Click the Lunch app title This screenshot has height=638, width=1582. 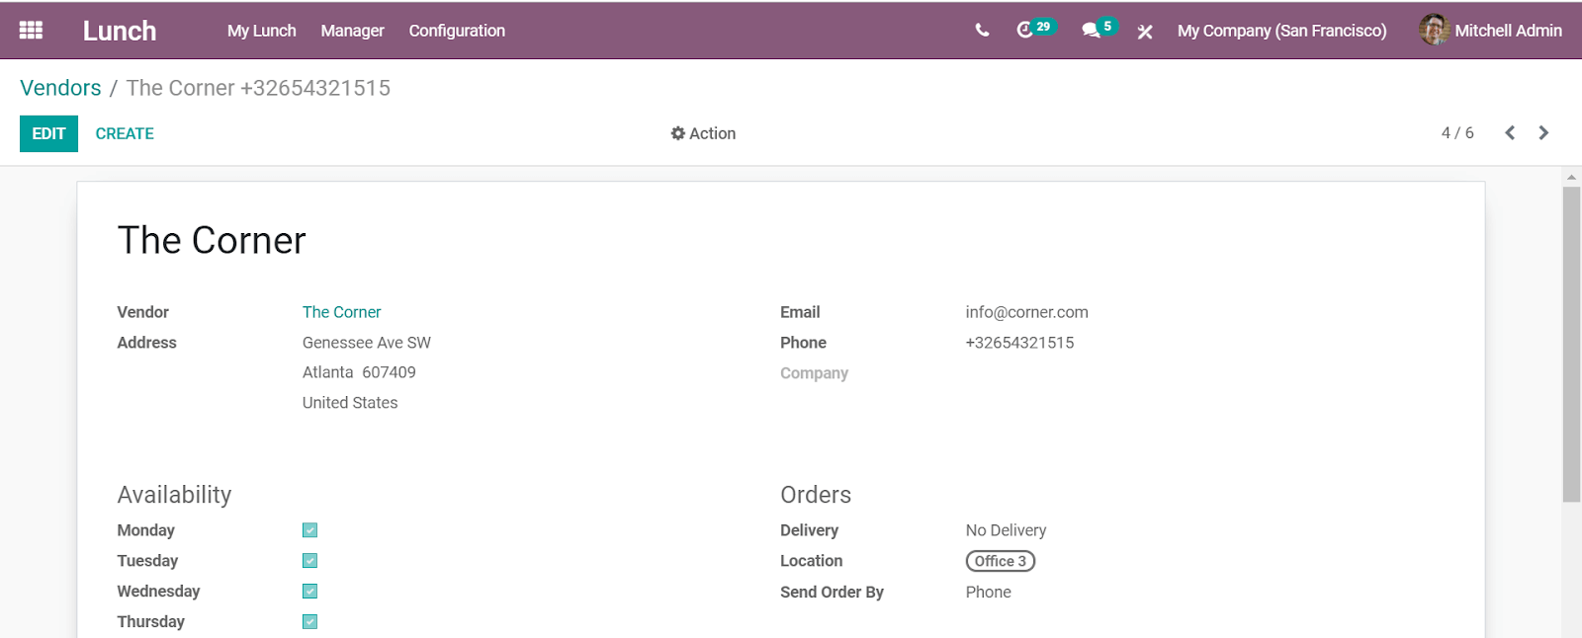120,31
